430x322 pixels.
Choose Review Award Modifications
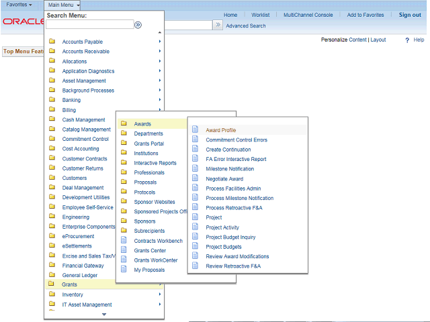tap(237, 256)
